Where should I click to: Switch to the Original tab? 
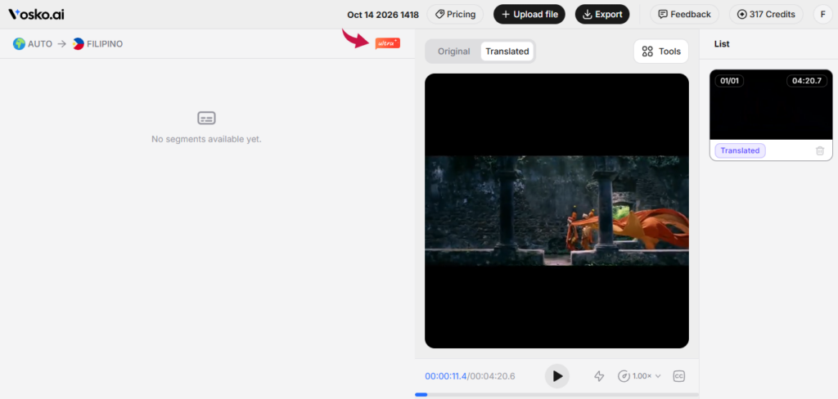coord(453,52)
